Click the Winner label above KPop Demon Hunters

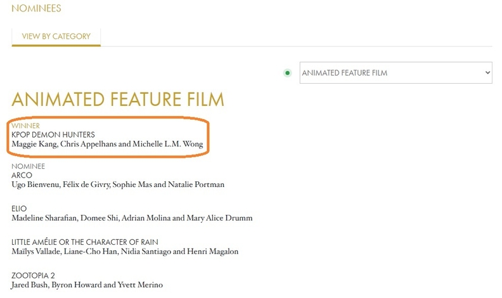[25, 126]
